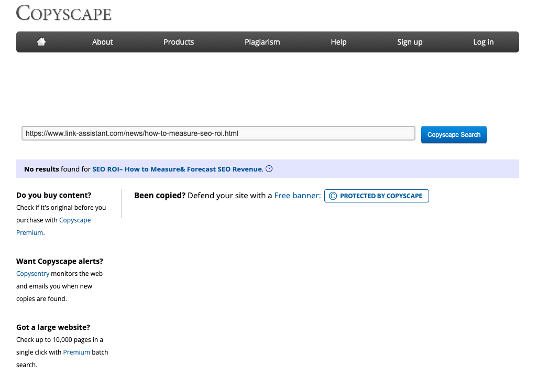Click the Free banner link
537x375 pixels.
(297, 196)
